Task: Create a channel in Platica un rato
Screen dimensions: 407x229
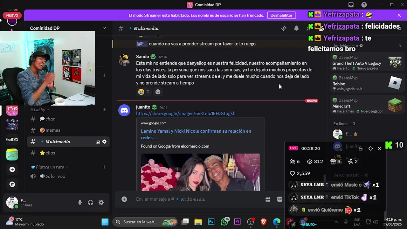Action: point(104,167)
